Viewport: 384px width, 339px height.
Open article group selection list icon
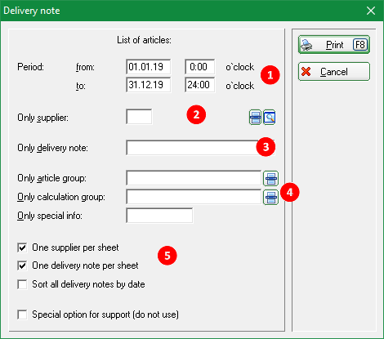click(x=270, y=178)
